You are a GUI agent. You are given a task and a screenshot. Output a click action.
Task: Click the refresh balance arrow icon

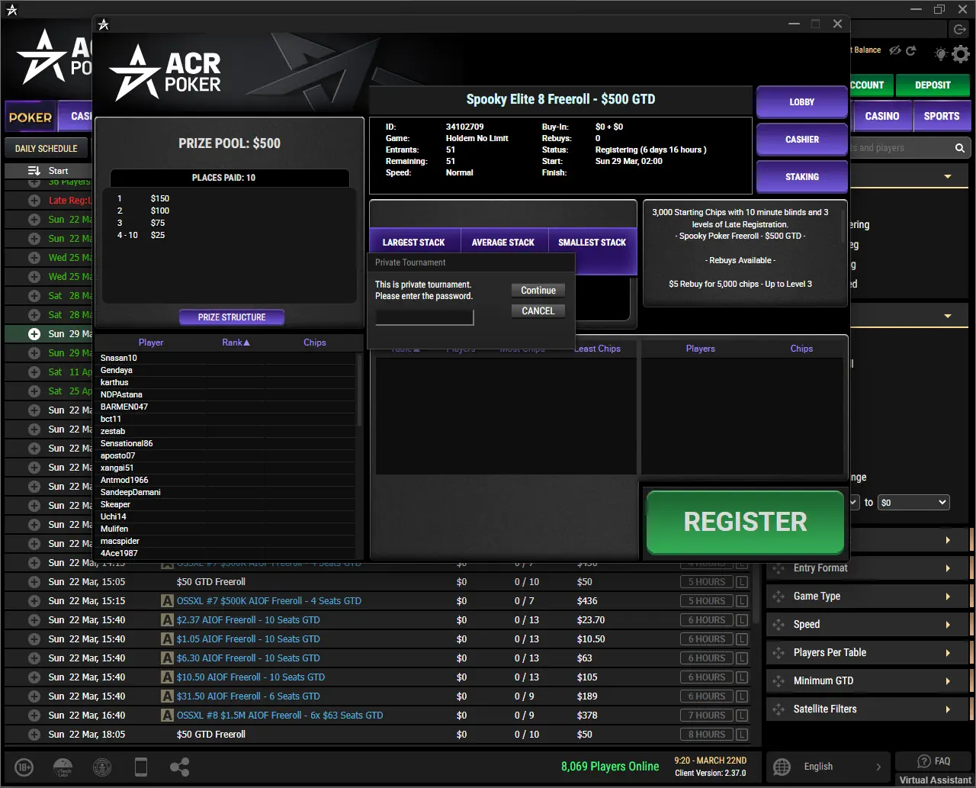click(x=910, y=49)
